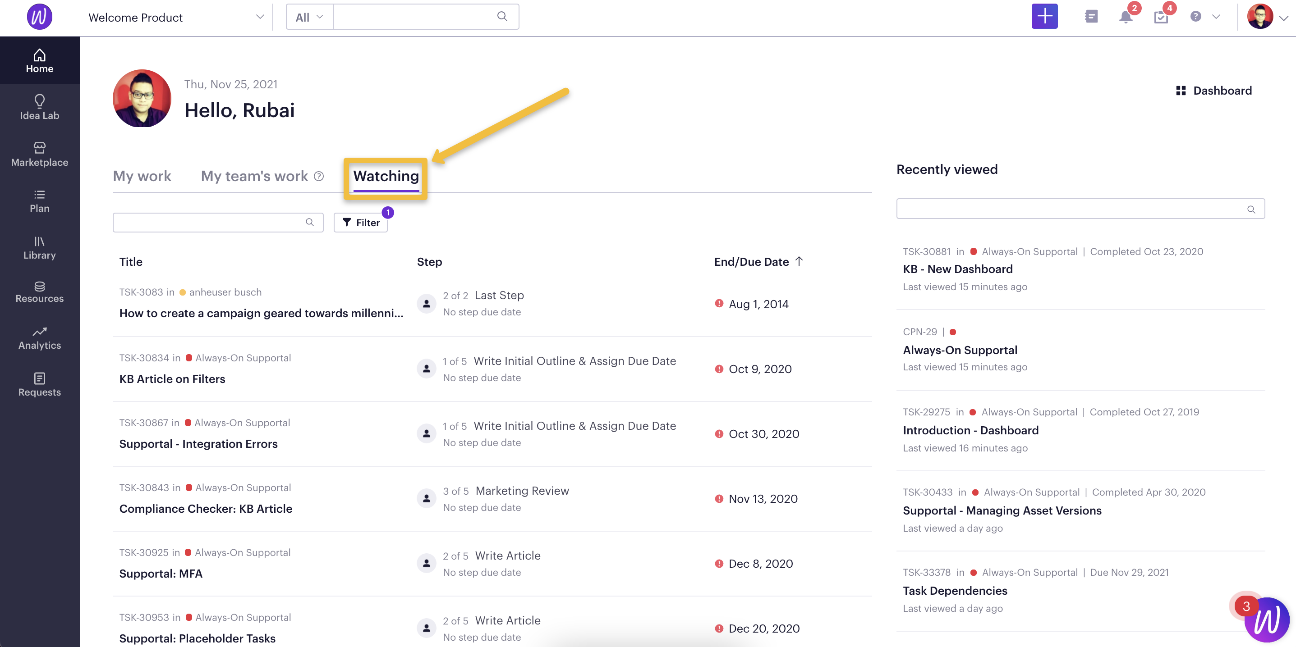Click the anheuser busch campaign label
This screenshot has width=1296, height=647.
pos(225,292)
